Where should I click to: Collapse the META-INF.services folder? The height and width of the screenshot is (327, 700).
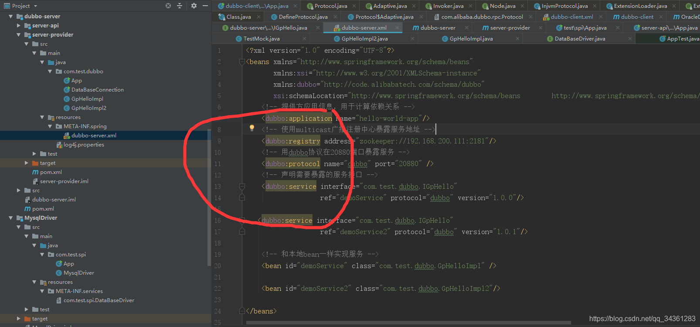42,291
